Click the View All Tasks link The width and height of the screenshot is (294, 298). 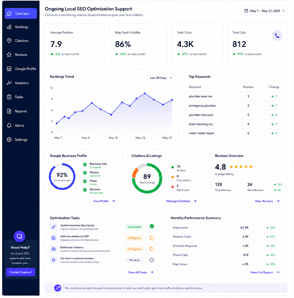pos(137,272)
